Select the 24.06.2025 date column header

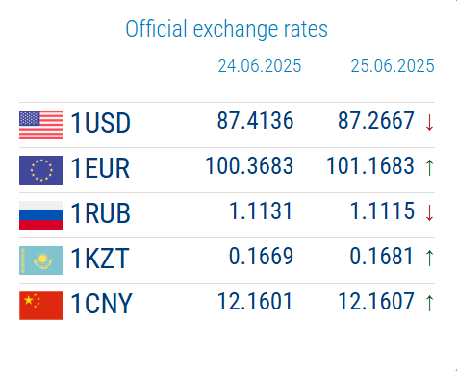(x=260, y=66)
